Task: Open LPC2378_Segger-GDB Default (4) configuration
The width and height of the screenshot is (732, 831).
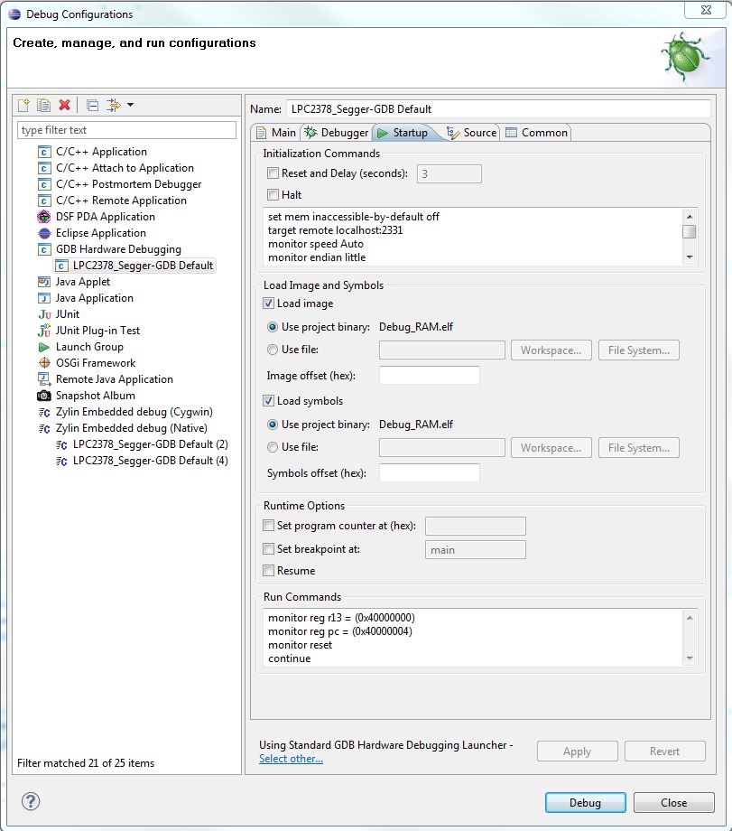Action: (151, 461)
